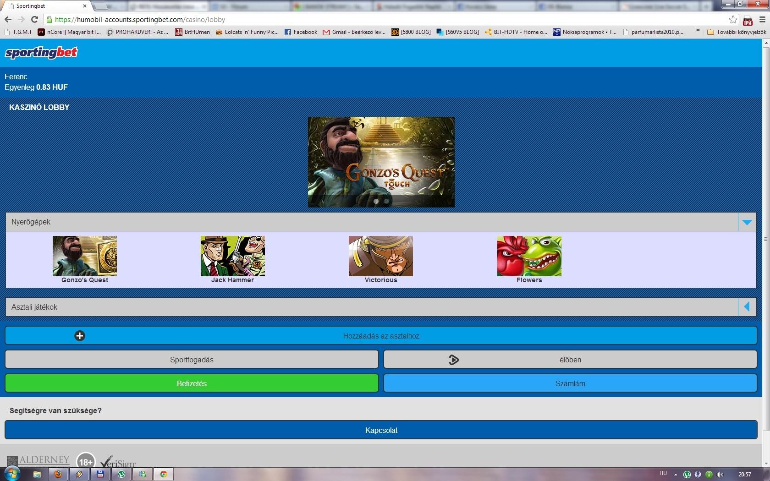Open the Facebook bookmark
This screenshot has width=770, height=481.
tap(301, 32)
